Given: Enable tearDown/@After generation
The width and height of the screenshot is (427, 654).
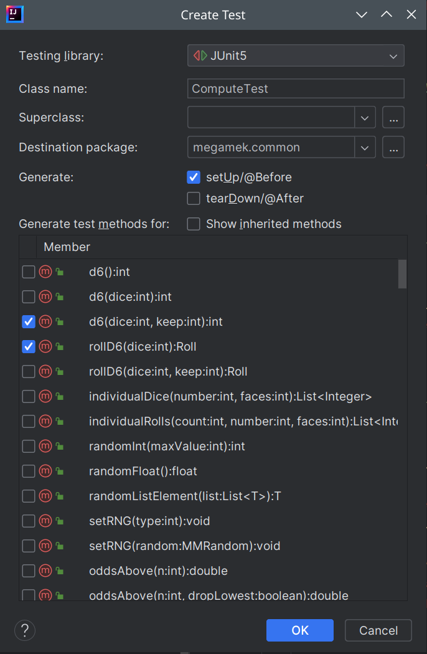Looking at the screenshot, I should coord(194,198).
